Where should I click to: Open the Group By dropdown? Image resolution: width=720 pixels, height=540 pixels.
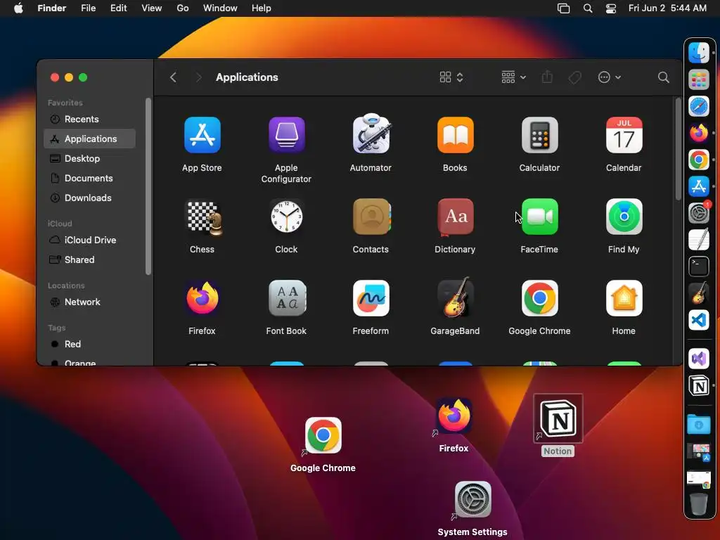click(513, 77)
